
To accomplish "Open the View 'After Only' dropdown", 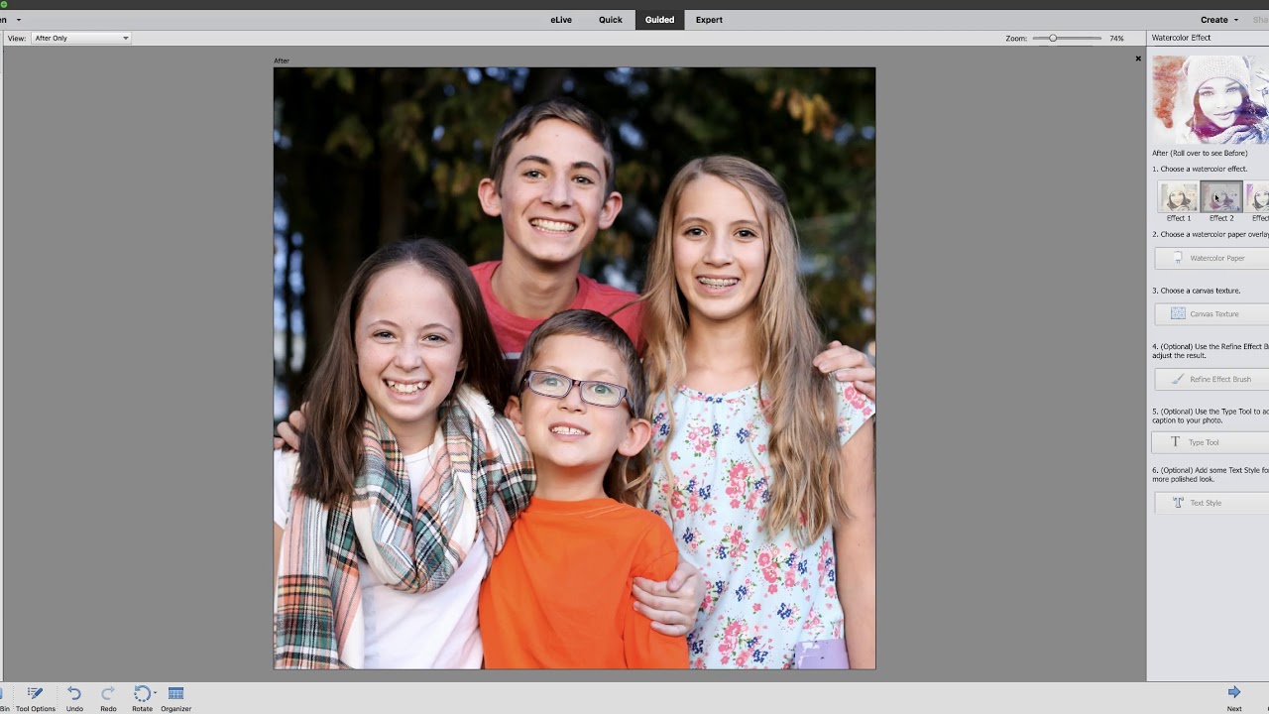I will pyautogui.click(x=80, y=38).
